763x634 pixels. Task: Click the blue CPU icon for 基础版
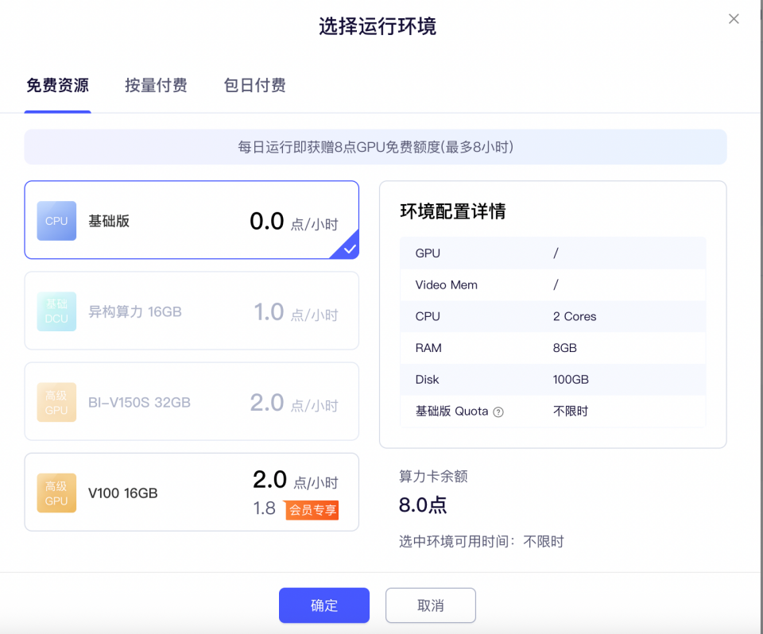click(56, 221)
